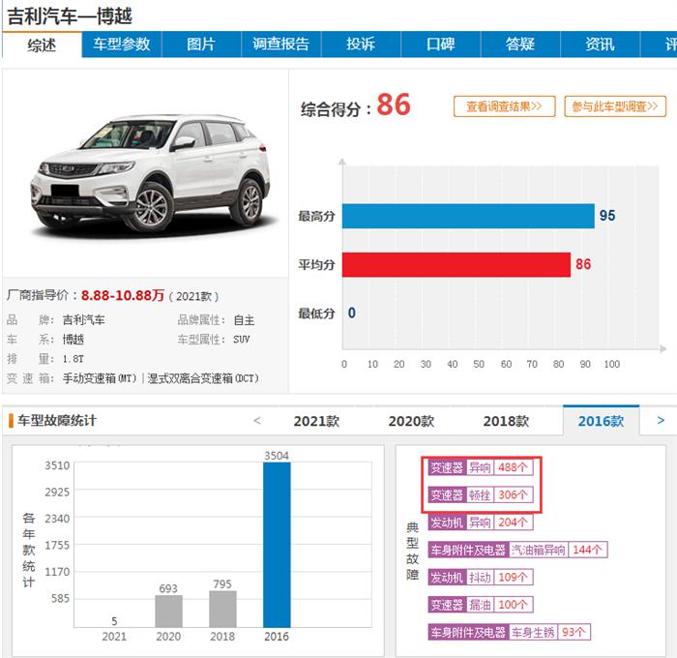Click the 湿式双离合变速箱(DCT) gearbox text
This screenshot has width=677, height=658.
pos(203,378)
